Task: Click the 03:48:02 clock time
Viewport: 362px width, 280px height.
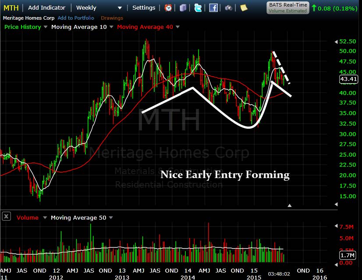Action: (x=279, y=274)
